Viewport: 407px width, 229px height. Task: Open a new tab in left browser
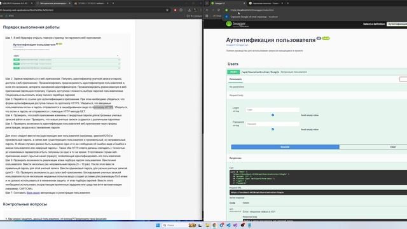pyautogui.click(x=113, y=3)
